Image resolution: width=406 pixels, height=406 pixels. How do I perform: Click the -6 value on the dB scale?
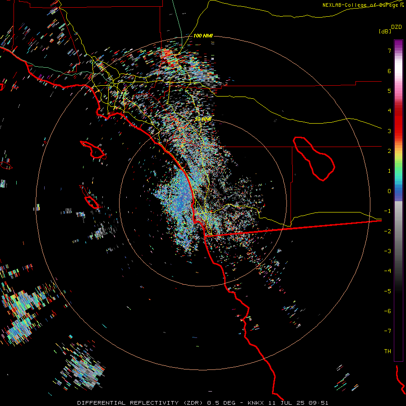(388, 311)
